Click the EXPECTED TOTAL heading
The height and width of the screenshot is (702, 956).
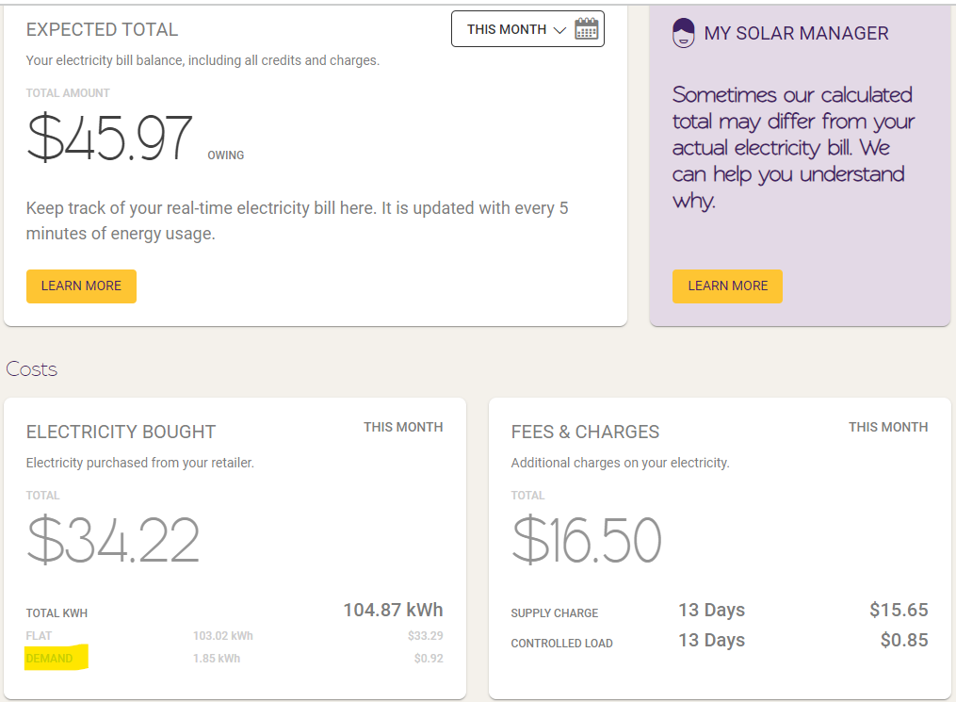click(x=102, y=29)
